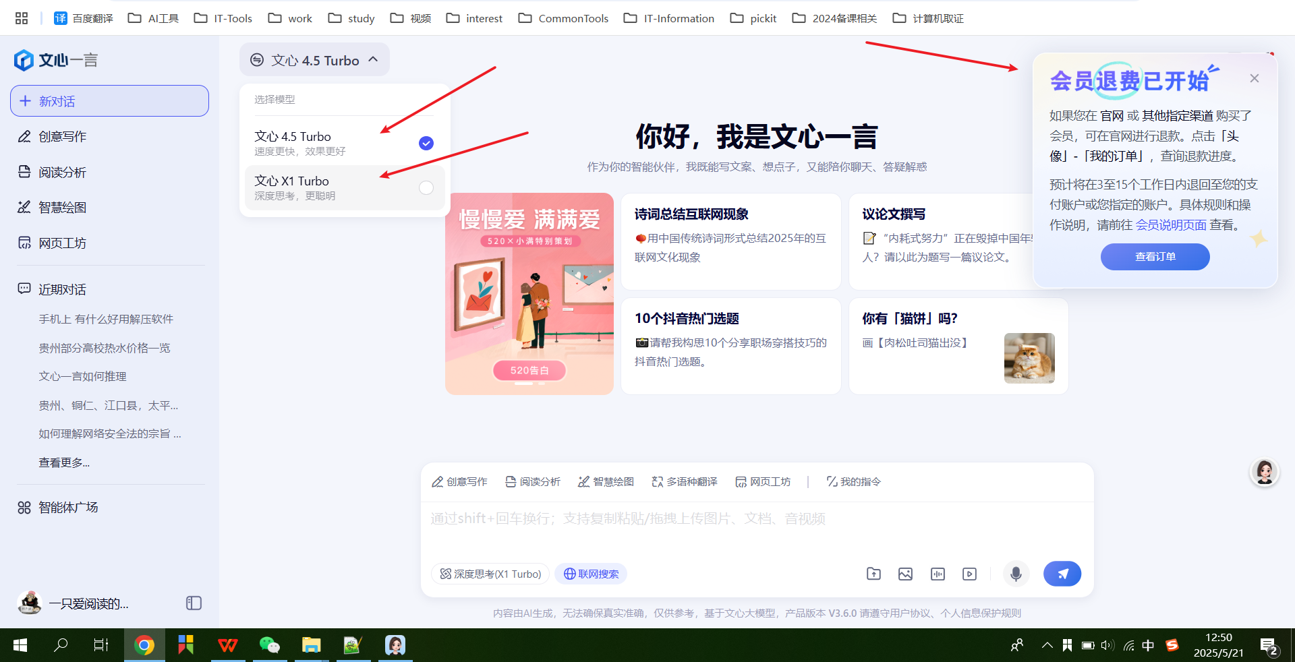
Task: Click the user avatar at sidebar bottom
Action: pos(30,603)
